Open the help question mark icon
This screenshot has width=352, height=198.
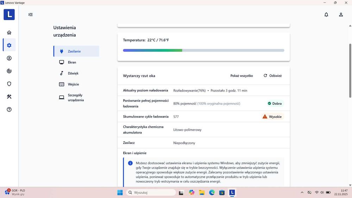pyautogui.click(x=9, y=109)
